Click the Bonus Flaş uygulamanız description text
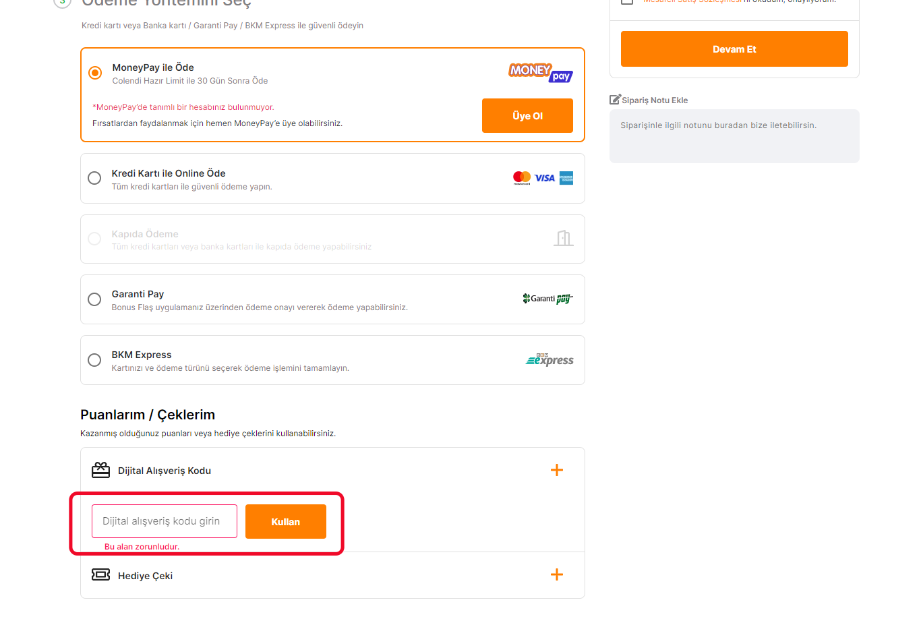The width and height of the screenshot is (921, 623). [x=260, y=307]
